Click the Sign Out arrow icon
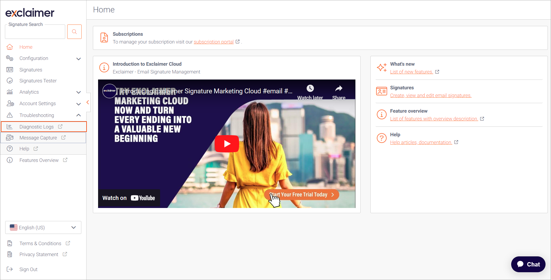The height and width of the screenshot is (280, 551). click(x=10, y=269)
